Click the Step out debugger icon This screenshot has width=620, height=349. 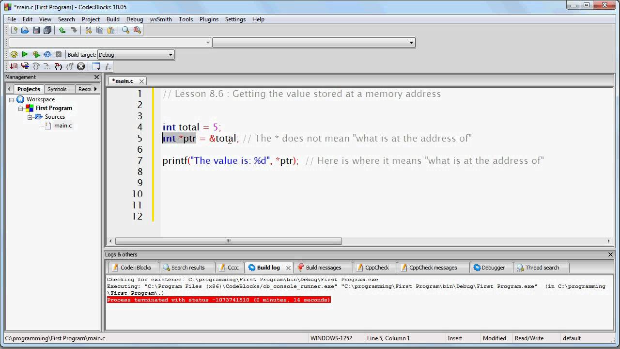70,66
